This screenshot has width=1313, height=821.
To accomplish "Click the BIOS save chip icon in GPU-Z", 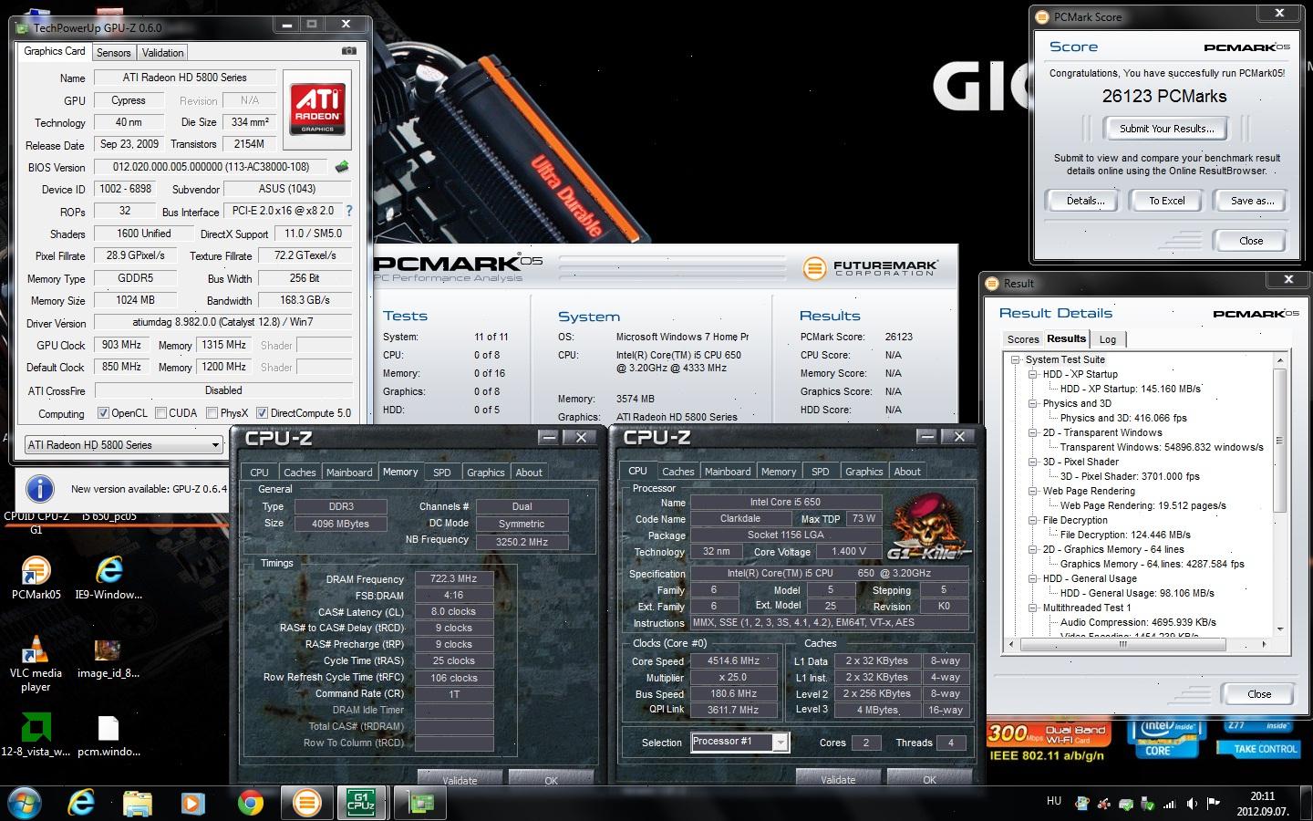I will [x=342, y=167].
